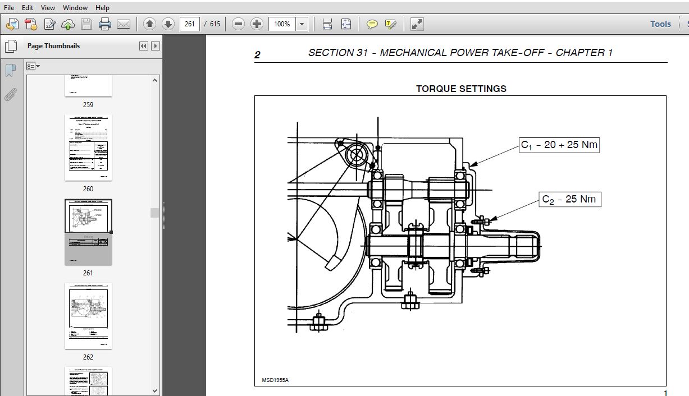The width and height of the screenshot is (689, 396).
Task: Open the Help menu
Action: (x=102, y=8)
